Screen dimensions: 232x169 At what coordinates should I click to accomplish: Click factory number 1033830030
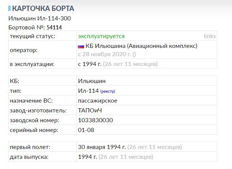point(95,120)
